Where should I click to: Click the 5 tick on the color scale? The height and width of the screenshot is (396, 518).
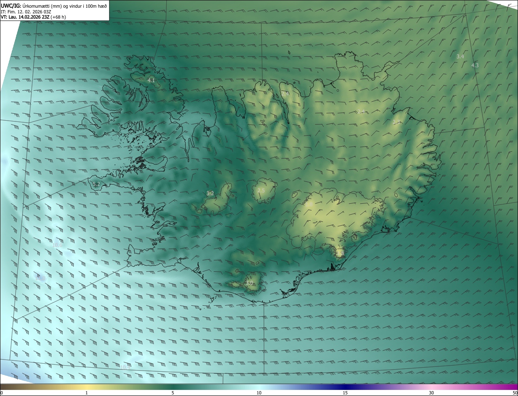click(173, 393)
